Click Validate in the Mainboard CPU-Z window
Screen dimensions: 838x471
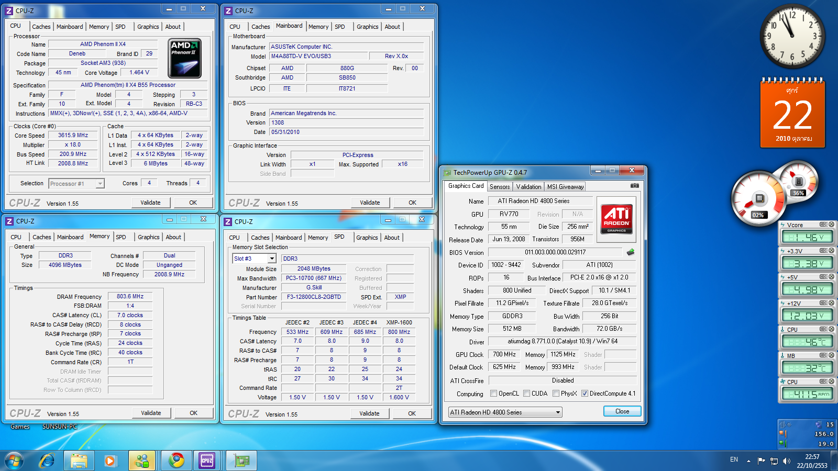coord(369,203)
